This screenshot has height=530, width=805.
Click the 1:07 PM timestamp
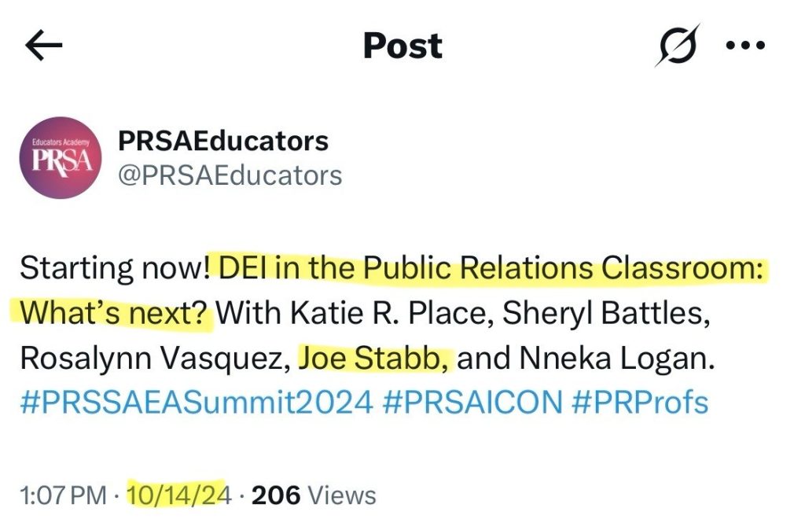[x=63, y=495]
